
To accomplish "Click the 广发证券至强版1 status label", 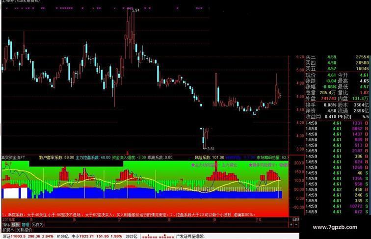I will [190, 236].
